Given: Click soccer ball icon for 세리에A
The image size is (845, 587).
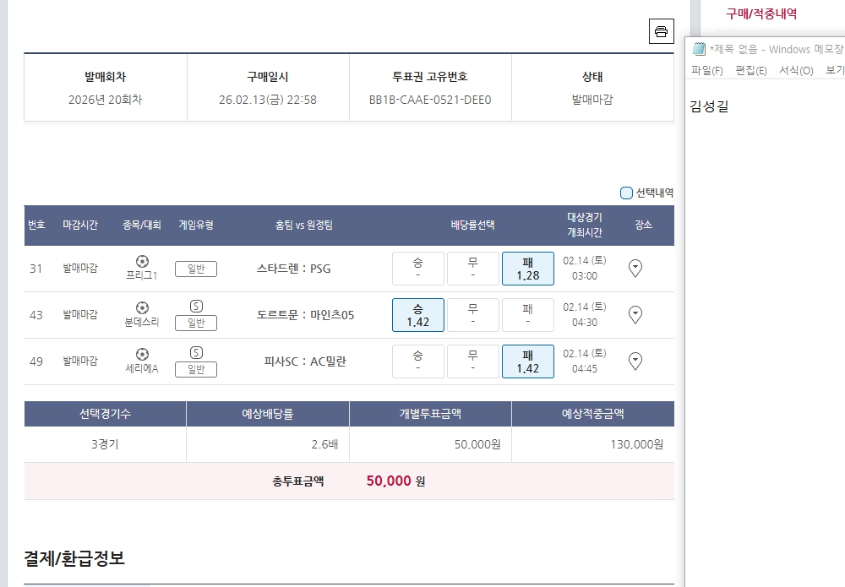Looking at the screenshot, I should pyautogui.click(x=142, y=354).
